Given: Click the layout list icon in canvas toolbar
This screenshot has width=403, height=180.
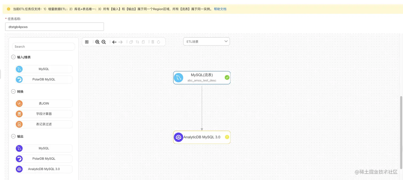Looking at the screenshot, I should click(x=87, y=42).
